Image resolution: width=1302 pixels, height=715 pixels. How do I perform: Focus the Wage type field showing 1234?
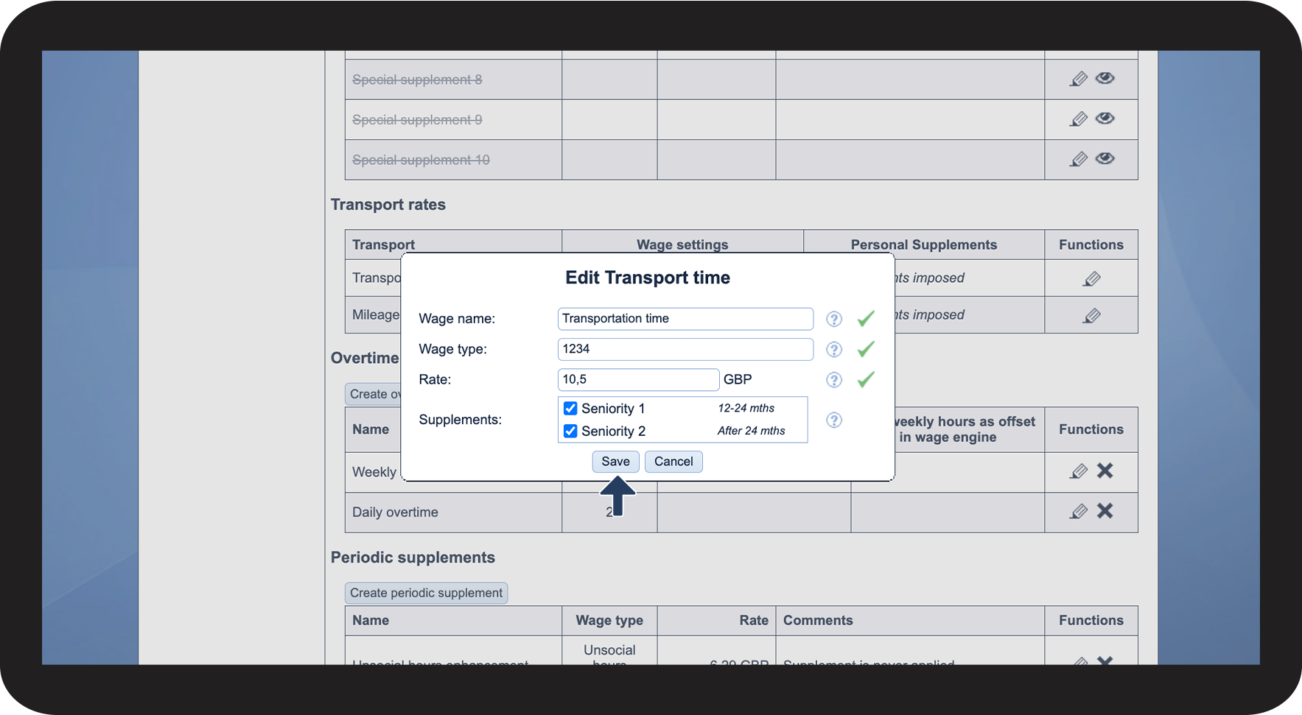coord(685,349)
